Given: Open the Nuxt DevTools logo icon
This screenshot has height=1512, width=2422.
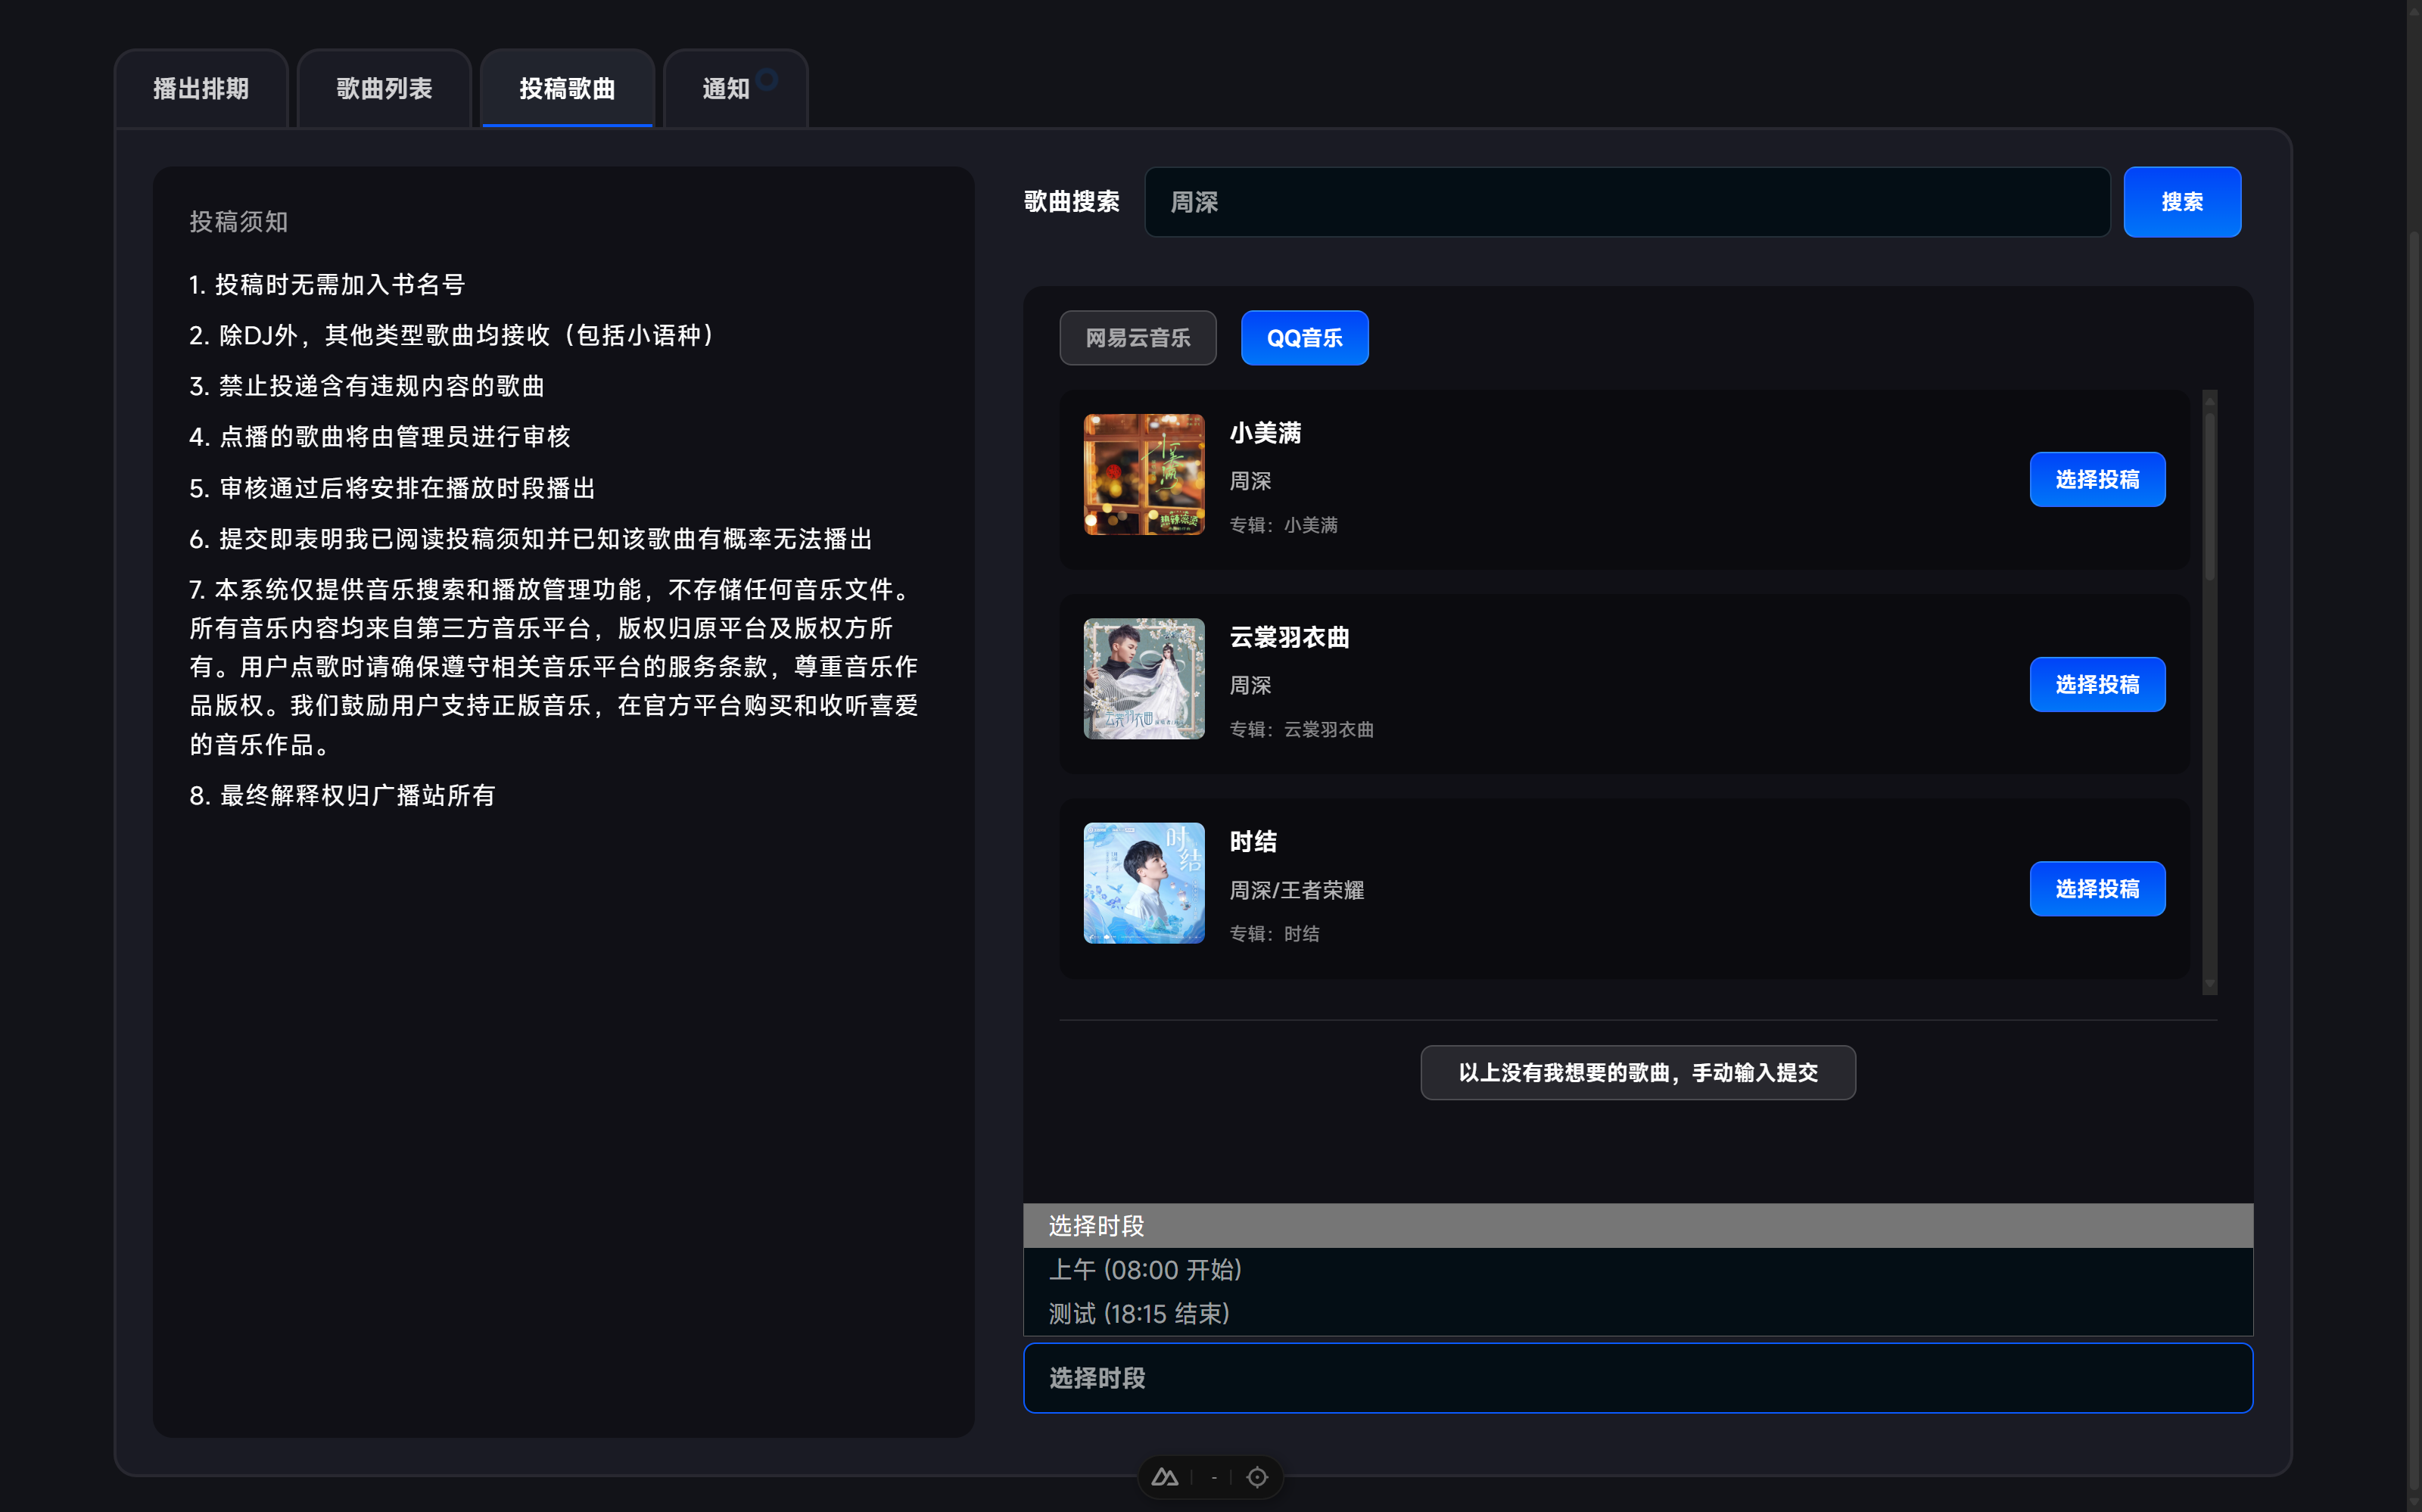Looking at the screenshot, I should tap(1165, 1477).
